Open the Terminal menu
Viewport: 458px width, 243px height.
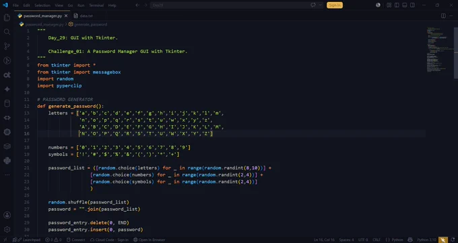(x=96, y=5)
